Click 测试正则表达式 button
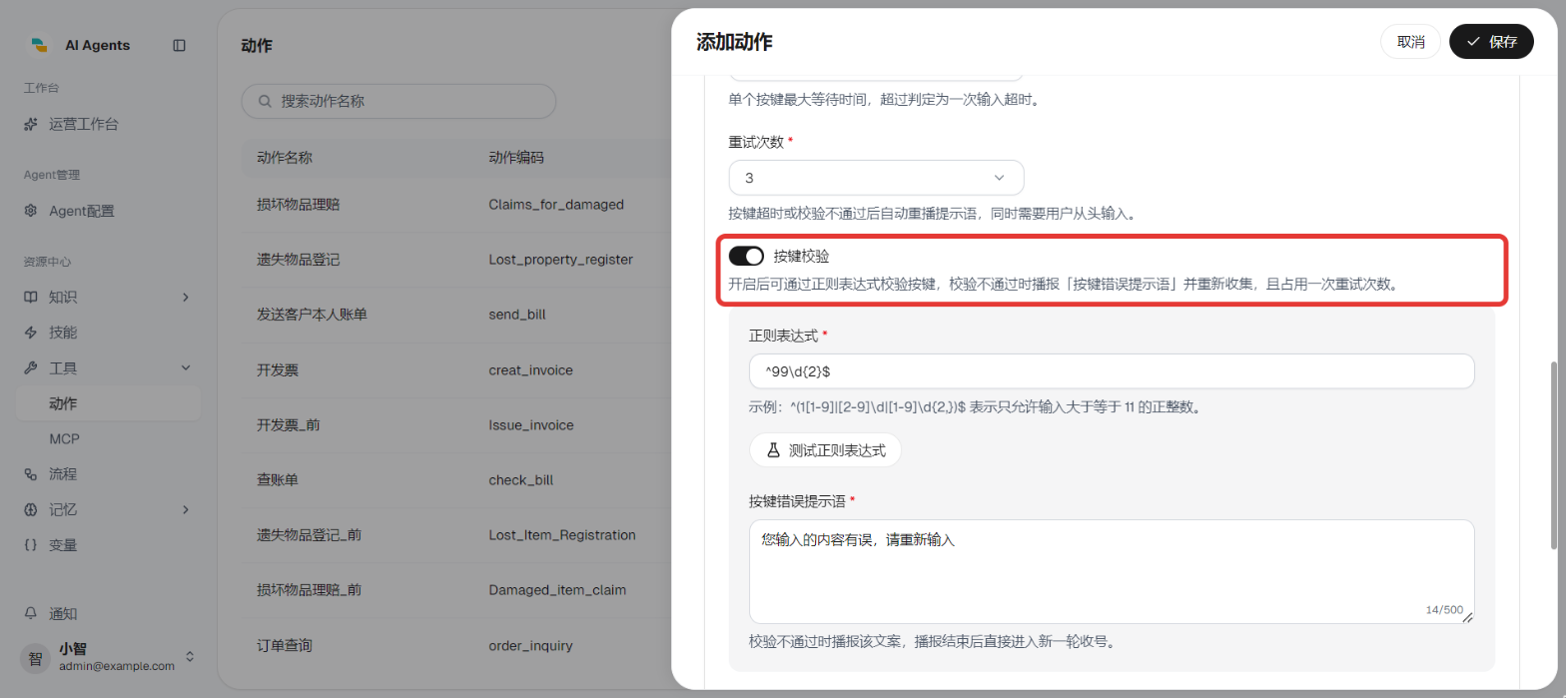The image size is (1566, 698). [x=825, y=450]
